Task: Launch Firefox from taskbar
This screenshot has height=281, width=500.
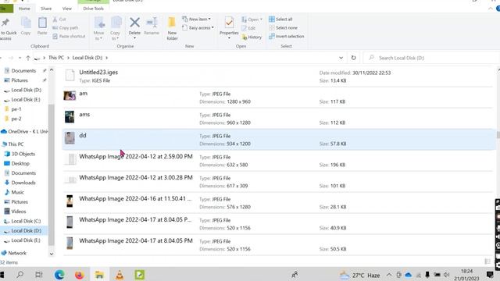Action: (80, 275)
